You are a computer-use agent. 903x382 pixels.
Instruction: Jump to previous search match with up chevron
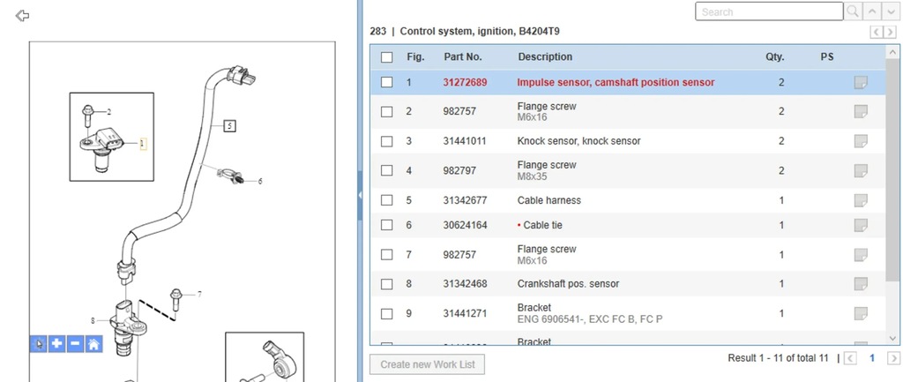point(872,11)
